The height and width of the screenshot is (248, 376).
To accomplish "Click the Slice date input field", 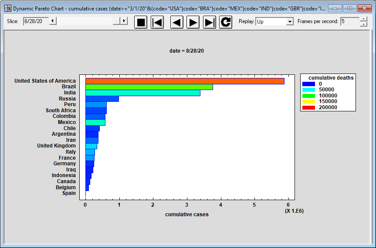I will (x=35, y=21).
